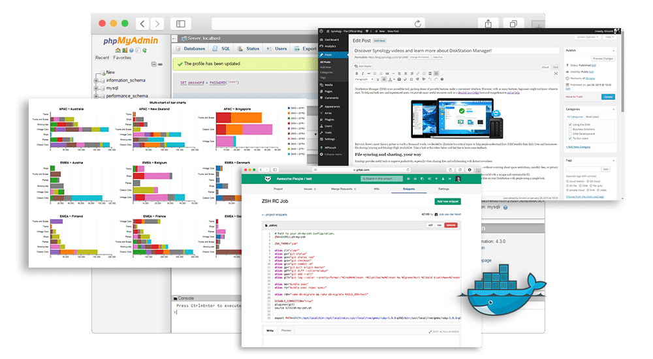Collapse the Categories box in WordPress
Screen dimensions: 653x359
click(x=613, y=109)
